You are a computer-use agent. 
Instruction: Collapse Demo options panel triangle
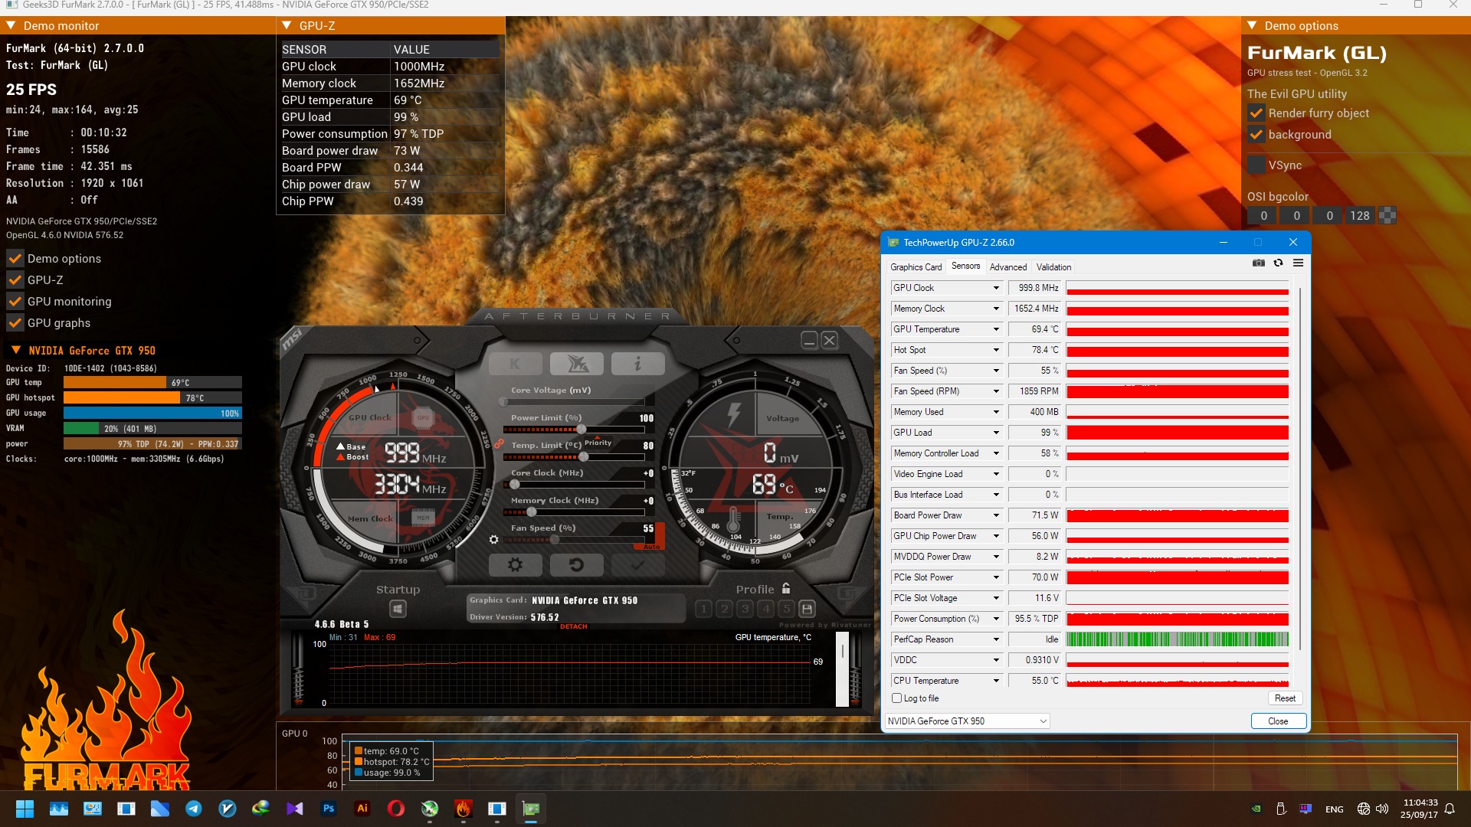pyautogui.click(x=1253, y=25)
